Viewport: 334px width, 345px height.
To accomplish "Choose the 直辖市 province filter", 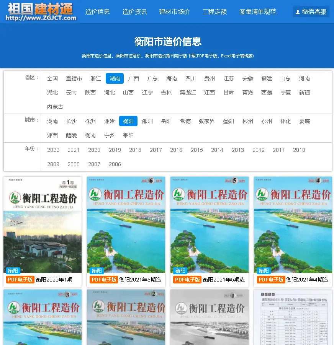I will [74, 78].
